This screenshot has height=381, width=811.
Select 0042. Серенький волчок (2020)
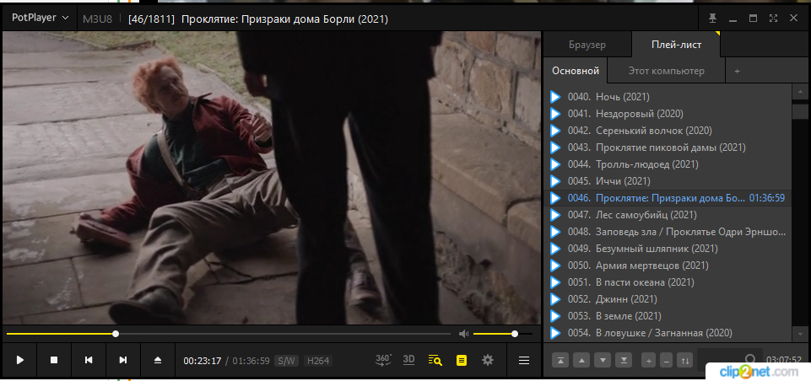[x=668, y=131]
